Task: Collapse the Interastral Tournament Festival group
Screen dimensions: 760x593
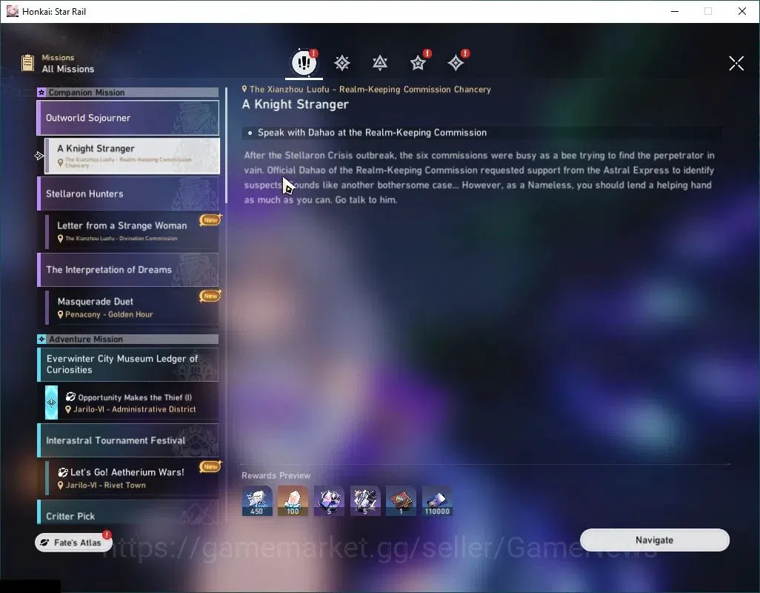Action: point(128,440)
